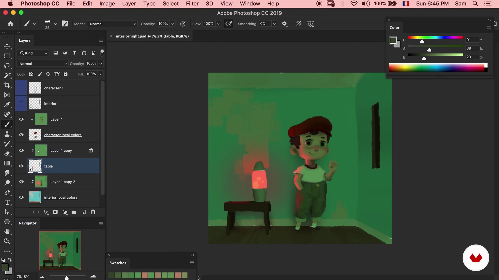The height and width of the screenshot is (280, 499).
Task: Select the Dodge tool
Action: tap(7, 183)
